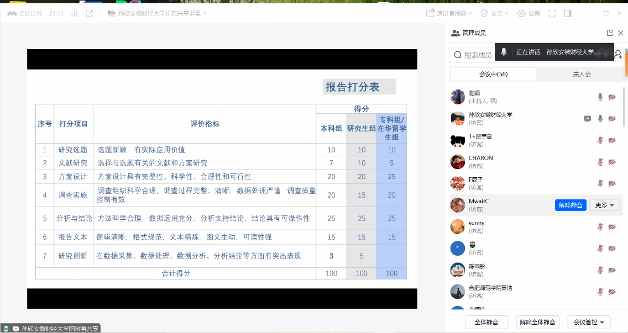Click 解除静音 button for MwaitC
The height and width of the screenshot is (333, 628).
click(570, 205)
